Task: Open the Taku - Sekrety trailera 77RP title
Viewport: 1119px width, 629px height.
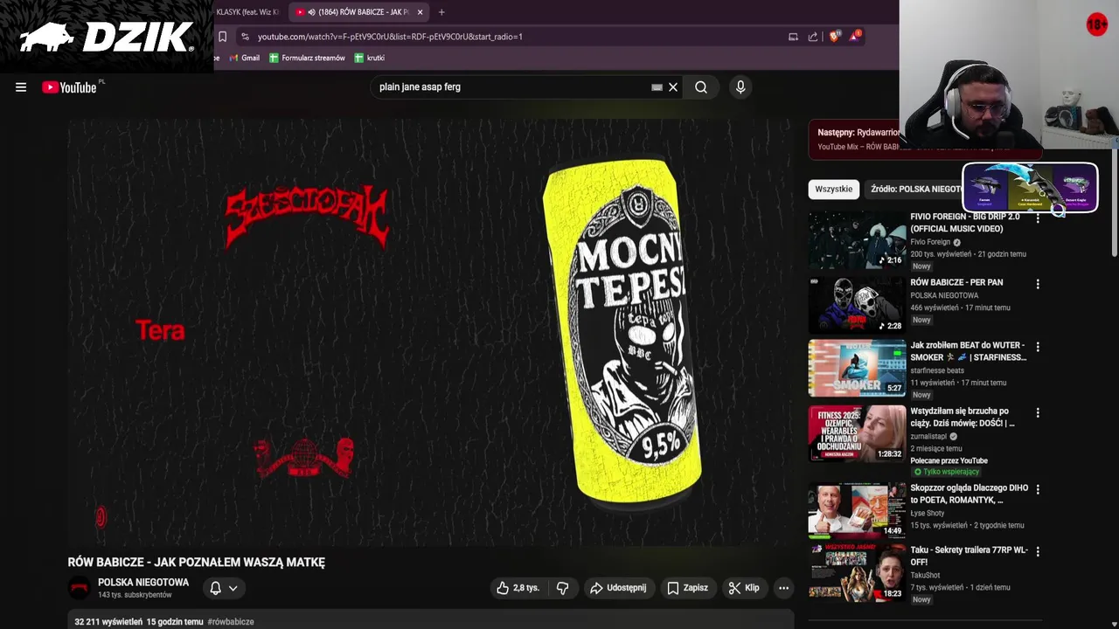Action: coord(969,556)
